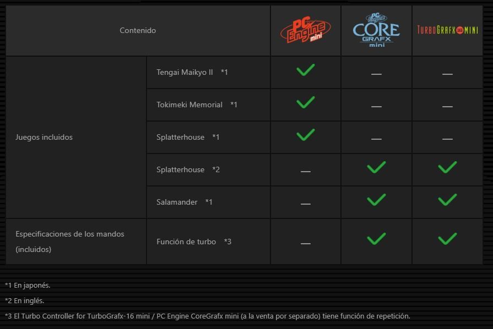Click the PC Engine mini logo
Viewport: 493px width, 329px height.
(x=305, y=31)
